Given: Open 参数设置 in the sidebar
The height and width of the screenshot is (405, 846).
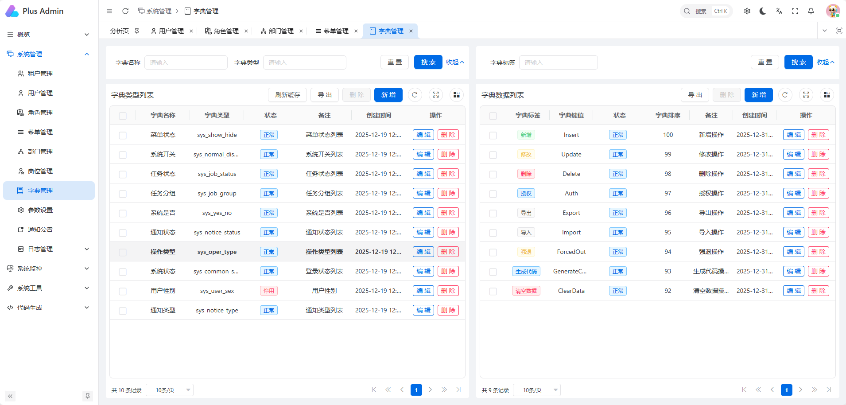Looking at the screenshot, I should [x=40, y=210].
